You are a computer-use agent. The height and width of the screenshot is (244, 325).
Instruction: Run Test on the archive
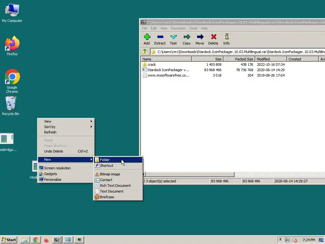(173, 39)
